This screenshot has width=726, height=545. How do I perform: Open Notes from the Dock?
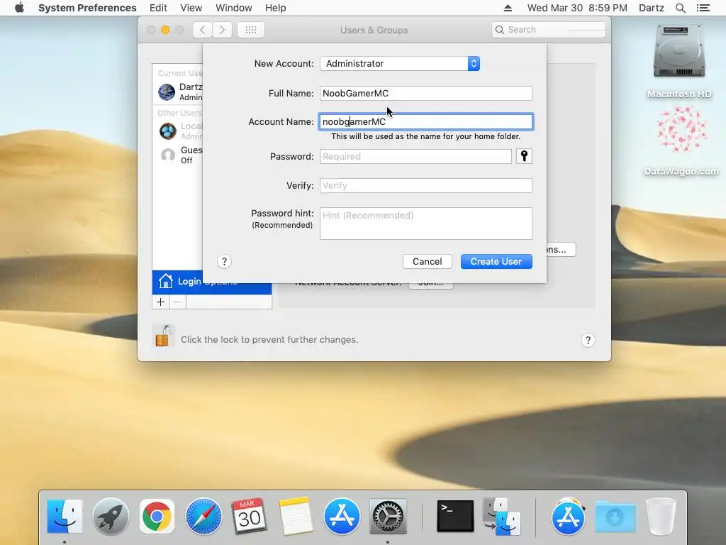(x=296, y=517)
